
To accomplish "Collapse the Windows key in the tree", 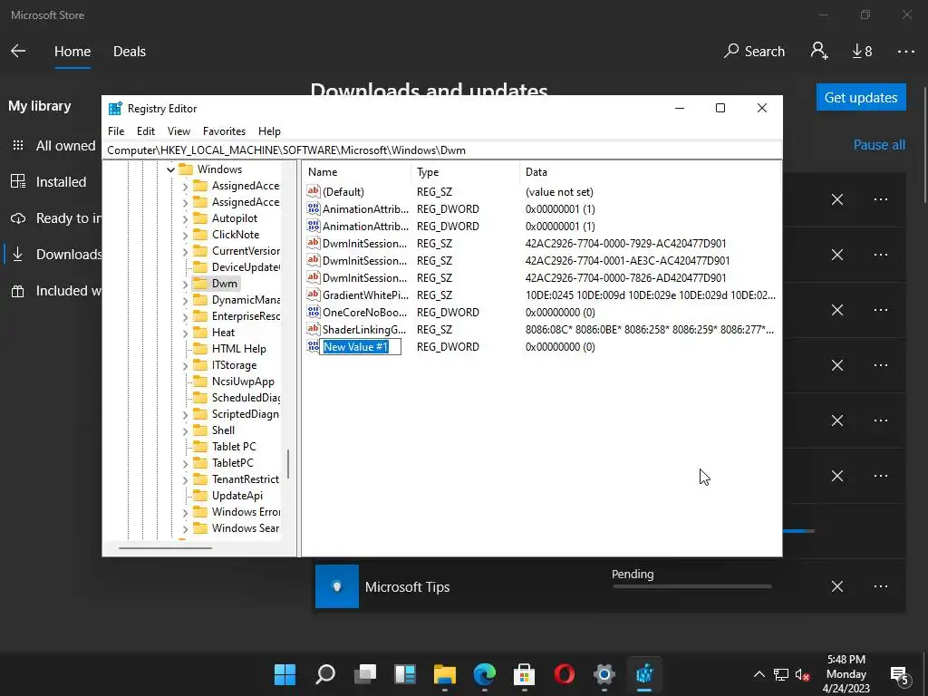I will pyautogui.click(x=170, y=169).
